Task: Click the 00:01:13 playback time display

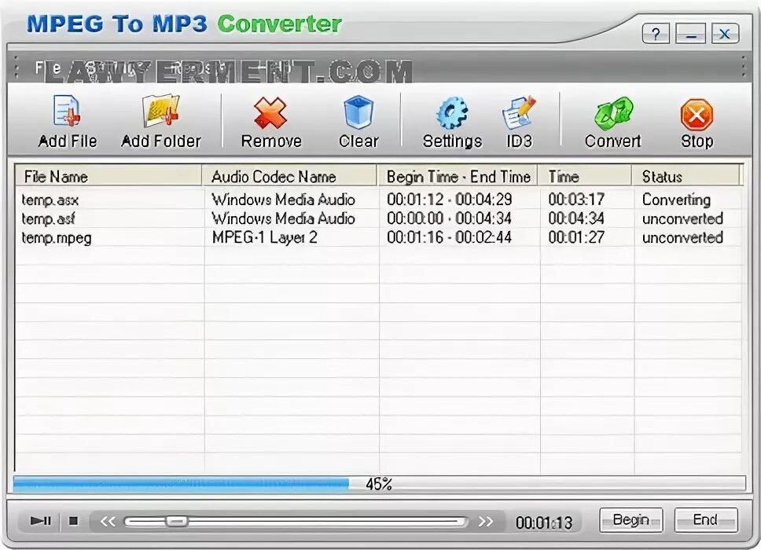Action: click(x=543, y=522)
